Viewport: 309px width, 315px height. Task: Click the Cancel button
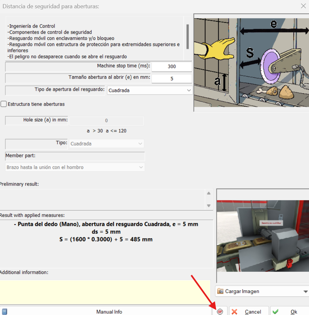pos(249,312)
